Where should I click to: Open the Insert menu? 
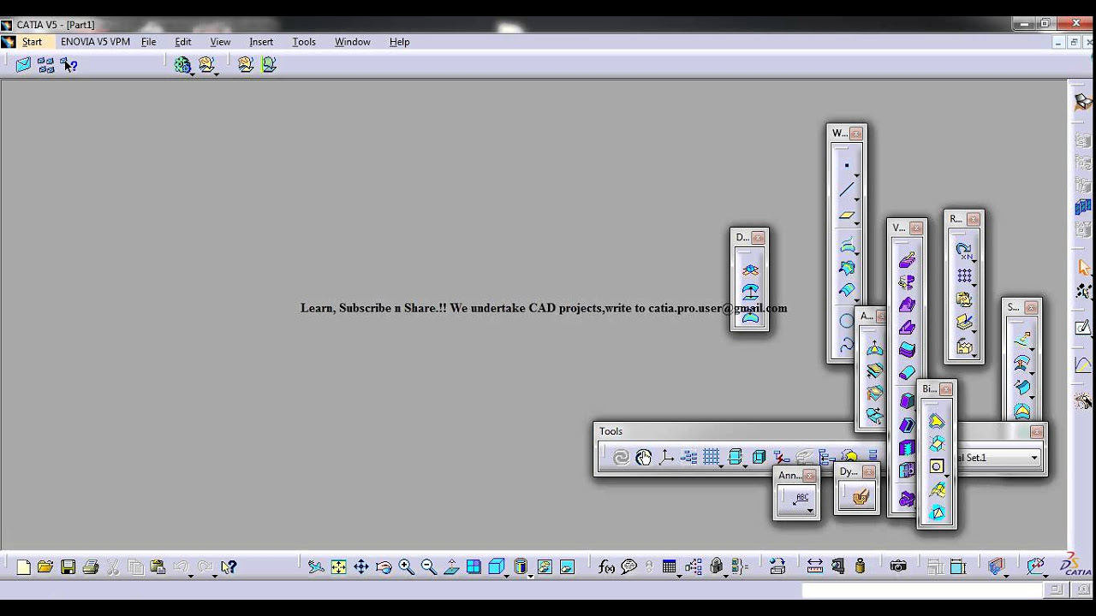(x=261, y=41)
